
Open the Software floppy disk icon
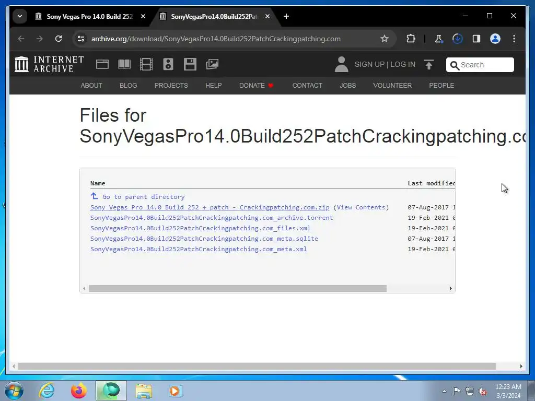tap(190, 64)
